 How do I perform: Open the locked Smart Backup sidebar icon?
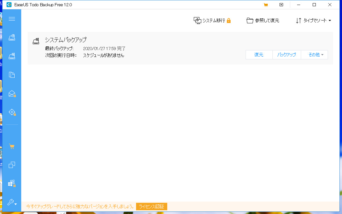point(12,112)
